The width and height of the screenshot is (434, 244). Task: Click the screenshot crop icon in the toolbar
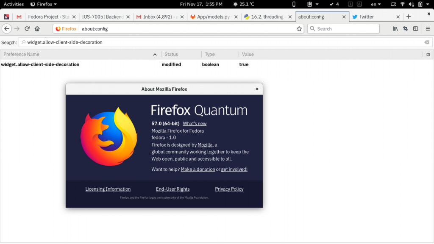(x=406, y=29)
